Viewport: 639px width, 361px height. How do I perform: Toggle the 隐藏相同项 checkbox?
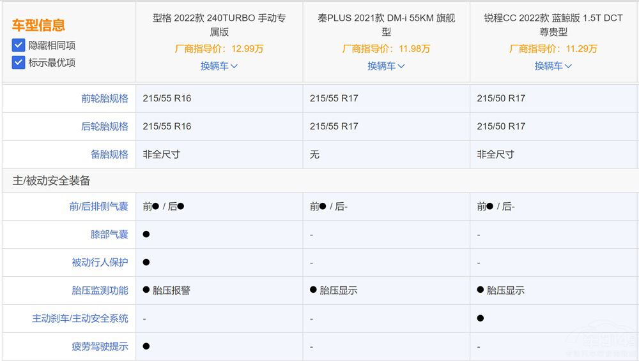point(19,45)
